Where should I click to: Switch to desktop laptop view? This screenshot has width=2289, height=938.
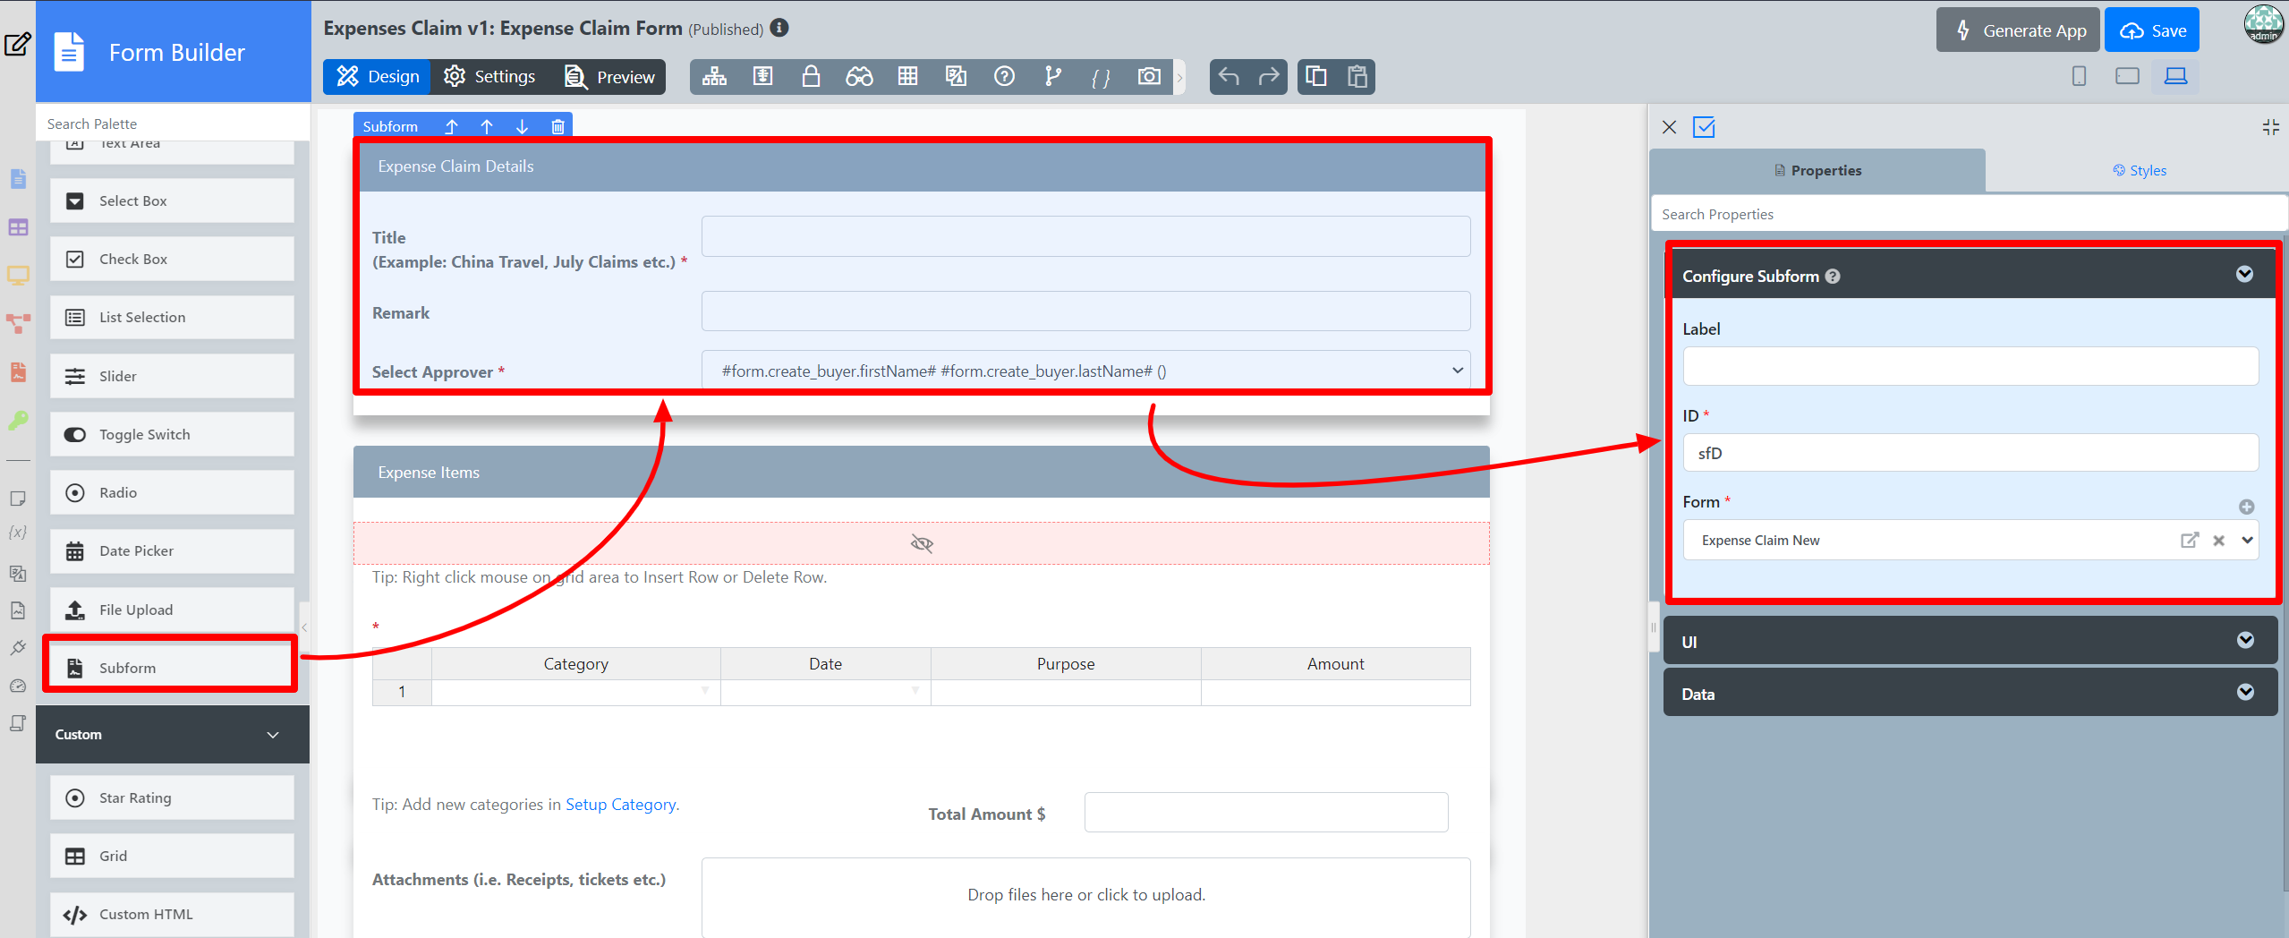pos(2175,76)
